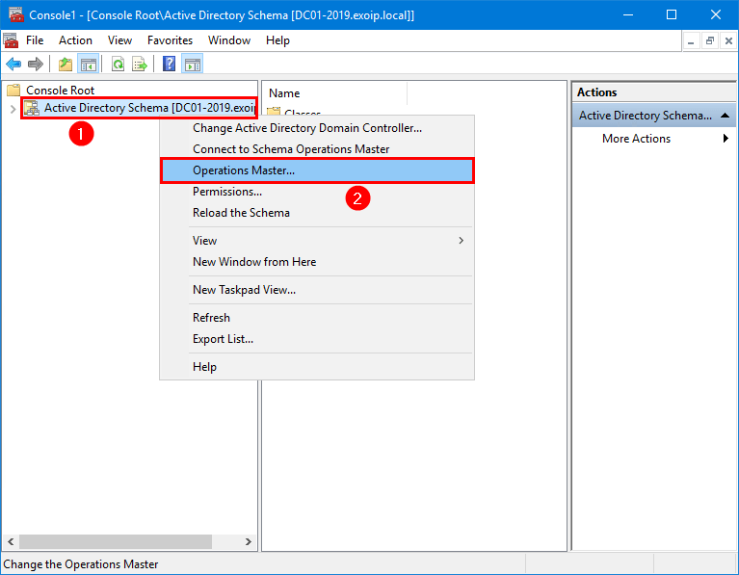This screenshot has height=575, width=739.
Task: Click the Console Root folder icon
Action: pos(13,90)
